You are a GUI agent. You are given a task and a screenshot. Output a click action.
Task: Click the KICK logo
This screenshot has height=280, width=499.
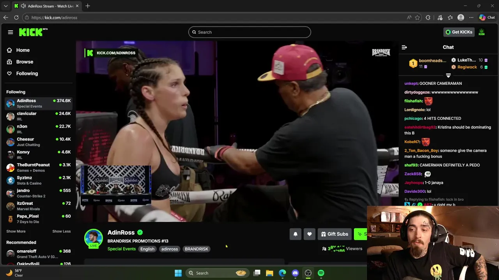coord(33,32)
